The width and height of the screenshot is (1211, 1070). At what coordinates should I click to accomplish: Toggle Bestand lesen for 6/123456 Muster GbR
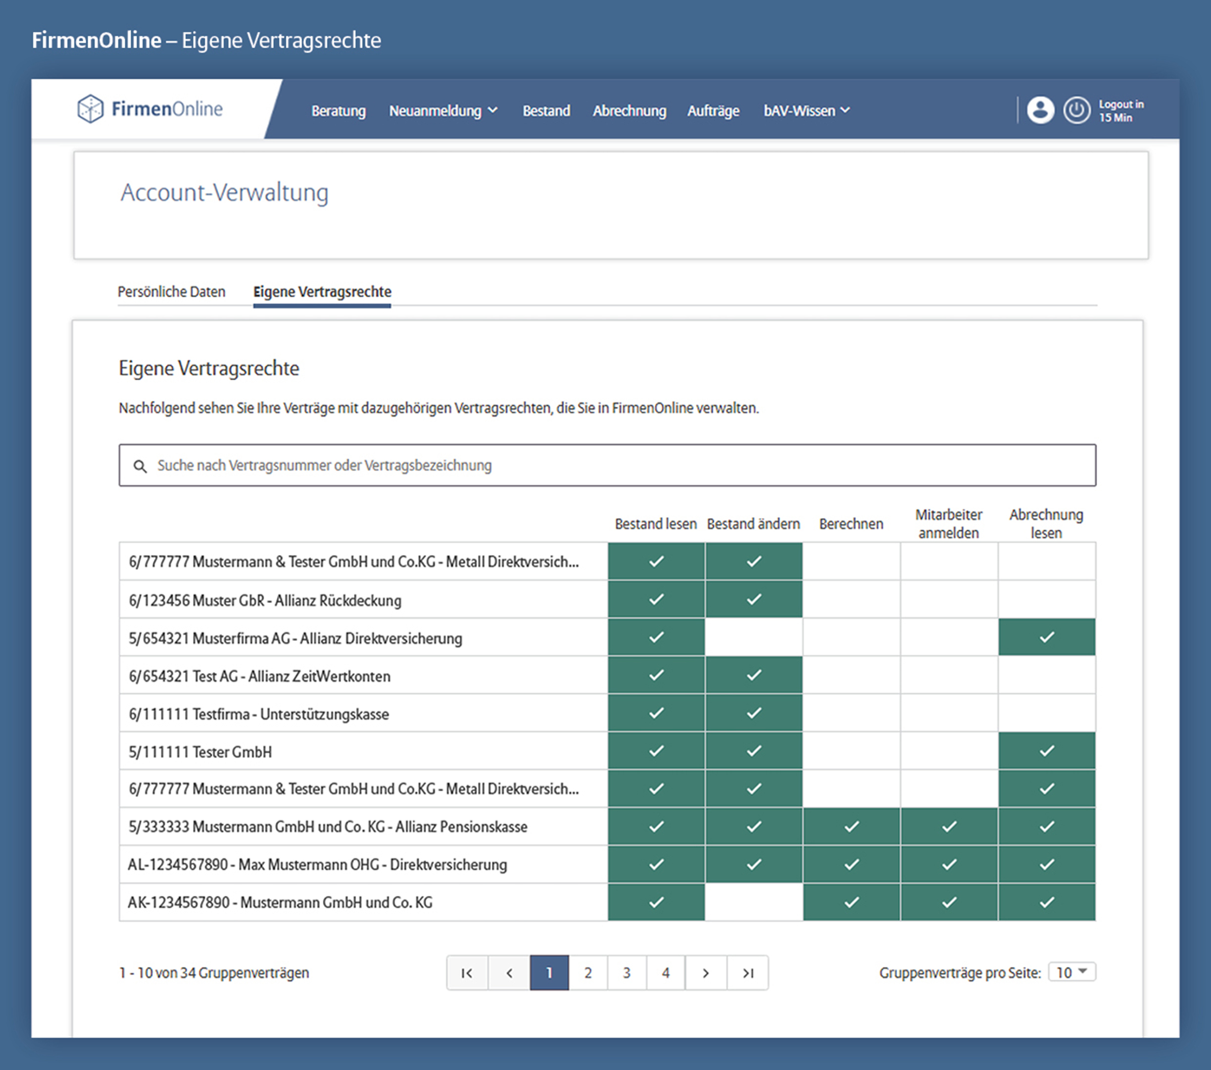click(x=656, y=599)
